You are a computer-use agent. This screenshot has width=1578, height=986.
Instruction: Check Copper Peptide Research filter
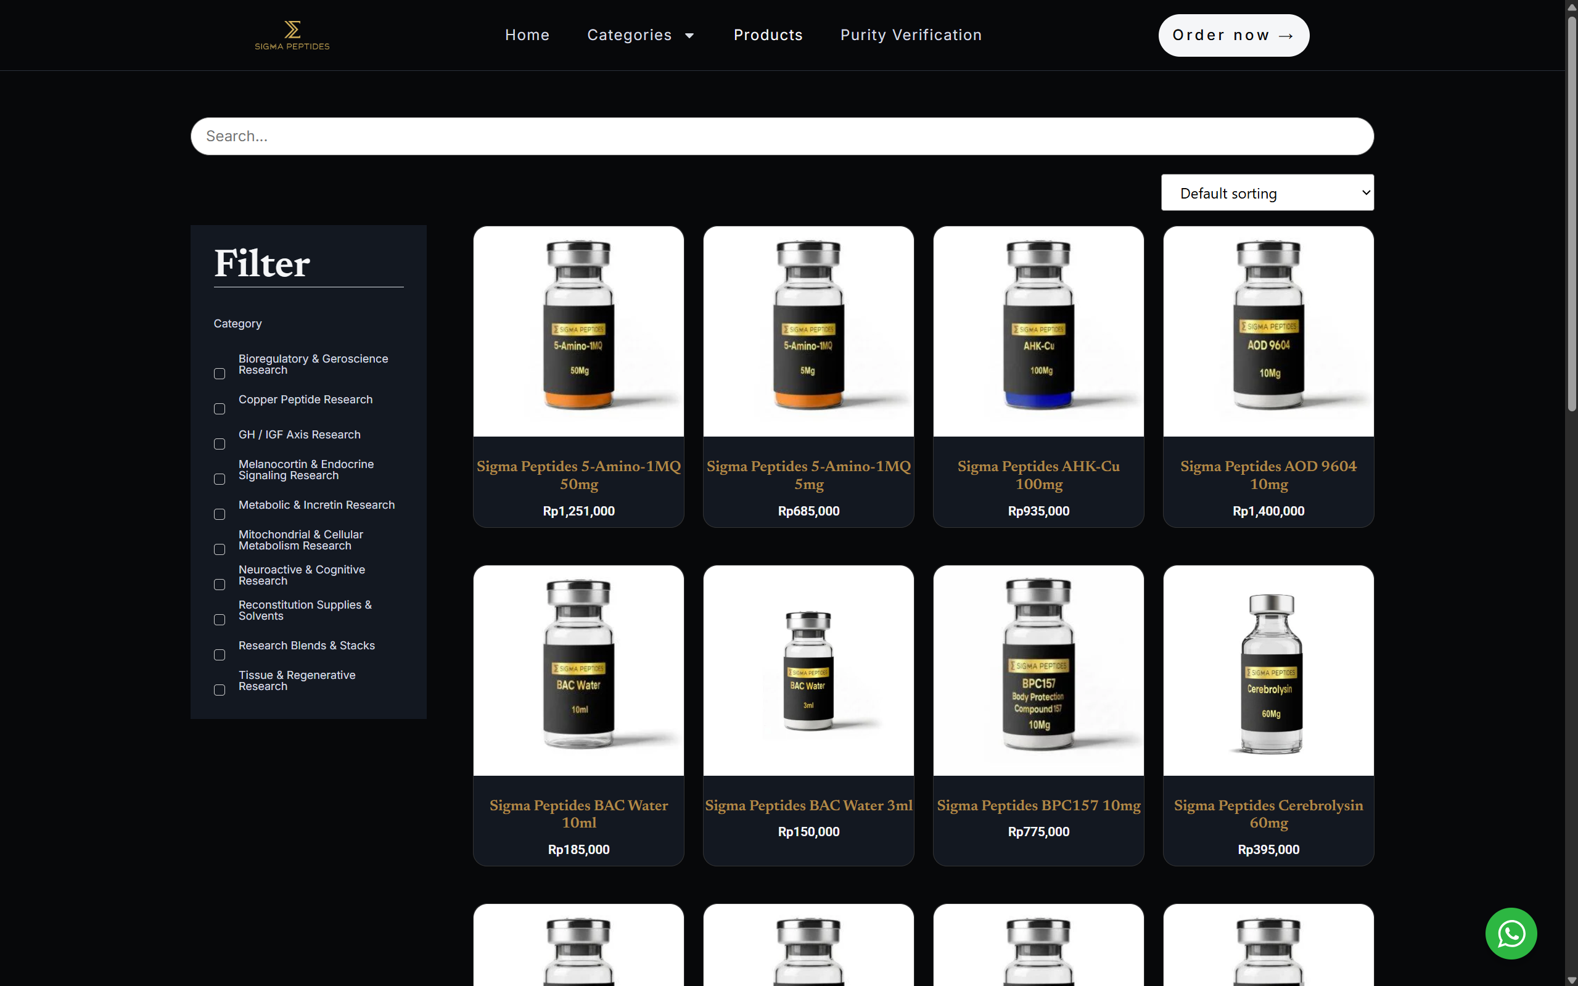[220, 409]
